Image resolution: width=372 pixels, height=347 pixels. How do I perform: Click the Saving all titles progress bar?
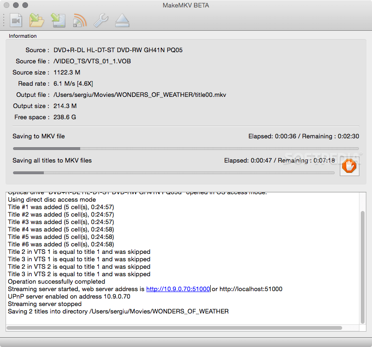(x=174, y=173)
